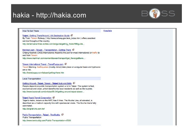Image resolution: width=193 pixels, height=136 pixels.
Task: Click popup icon beside TravelPuppy.com result
Action: coord(65,64)
